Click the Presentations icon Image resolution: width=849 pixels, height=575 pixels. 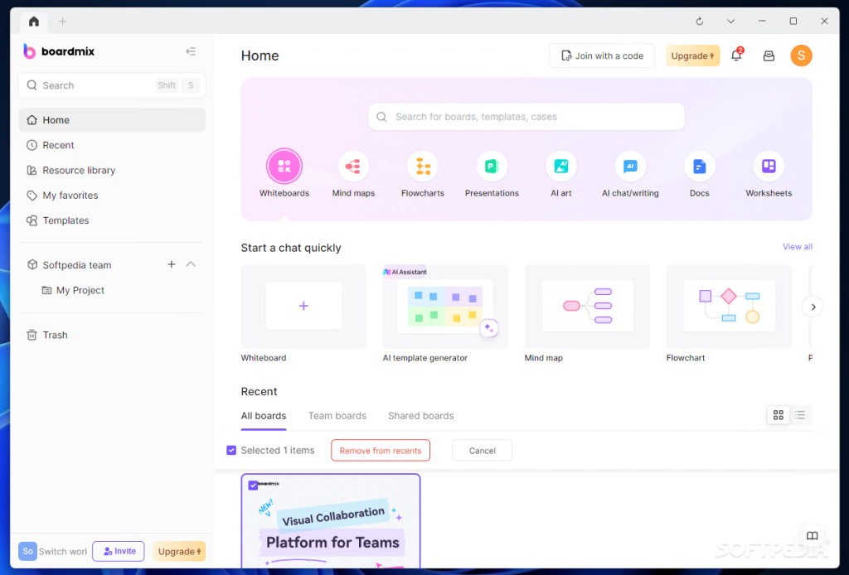click(x=492, y=167)
